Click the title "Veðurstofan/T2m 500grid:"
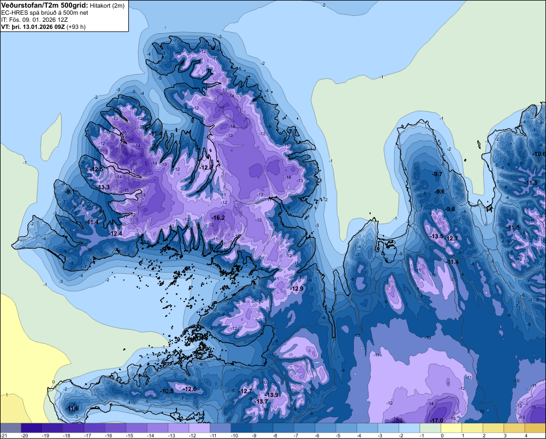Screen dimensions: 546x439 45,5
